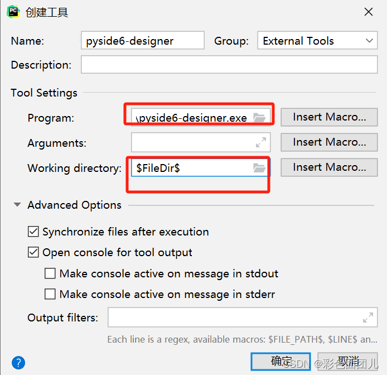Open the Group dropdown showing External Tools

pos(317,40)
